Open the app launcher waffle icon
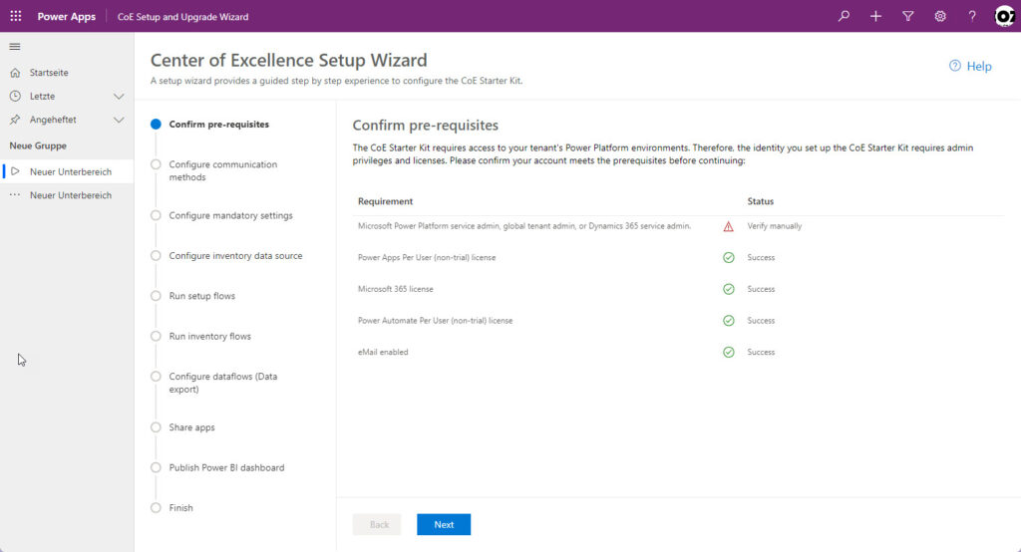The image size is (1021, 552). click(16, 16)
